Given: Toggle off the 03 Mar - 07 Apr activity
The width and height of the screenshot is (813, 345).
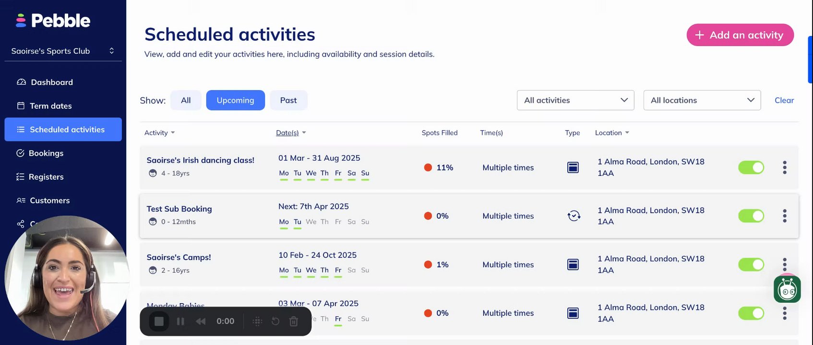Looking at the screenshot, I should [x=751, y=313].
